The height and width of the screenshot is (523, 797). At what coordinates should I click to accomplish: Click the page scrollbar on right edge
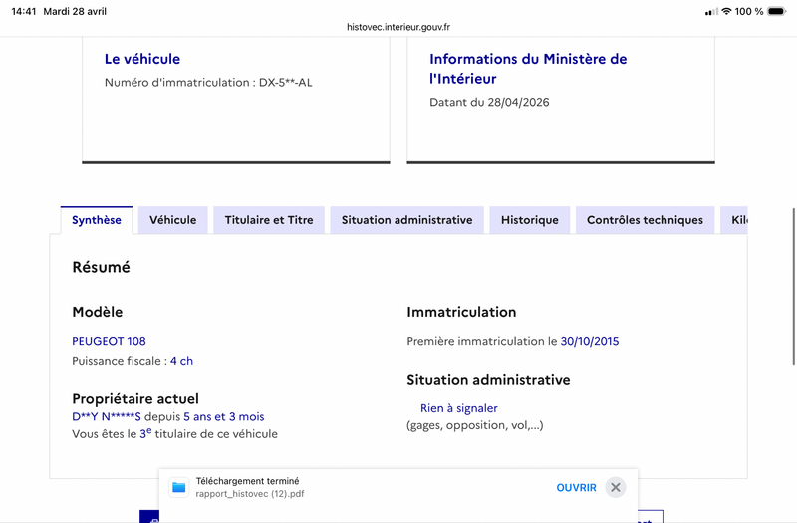(793, 249)
